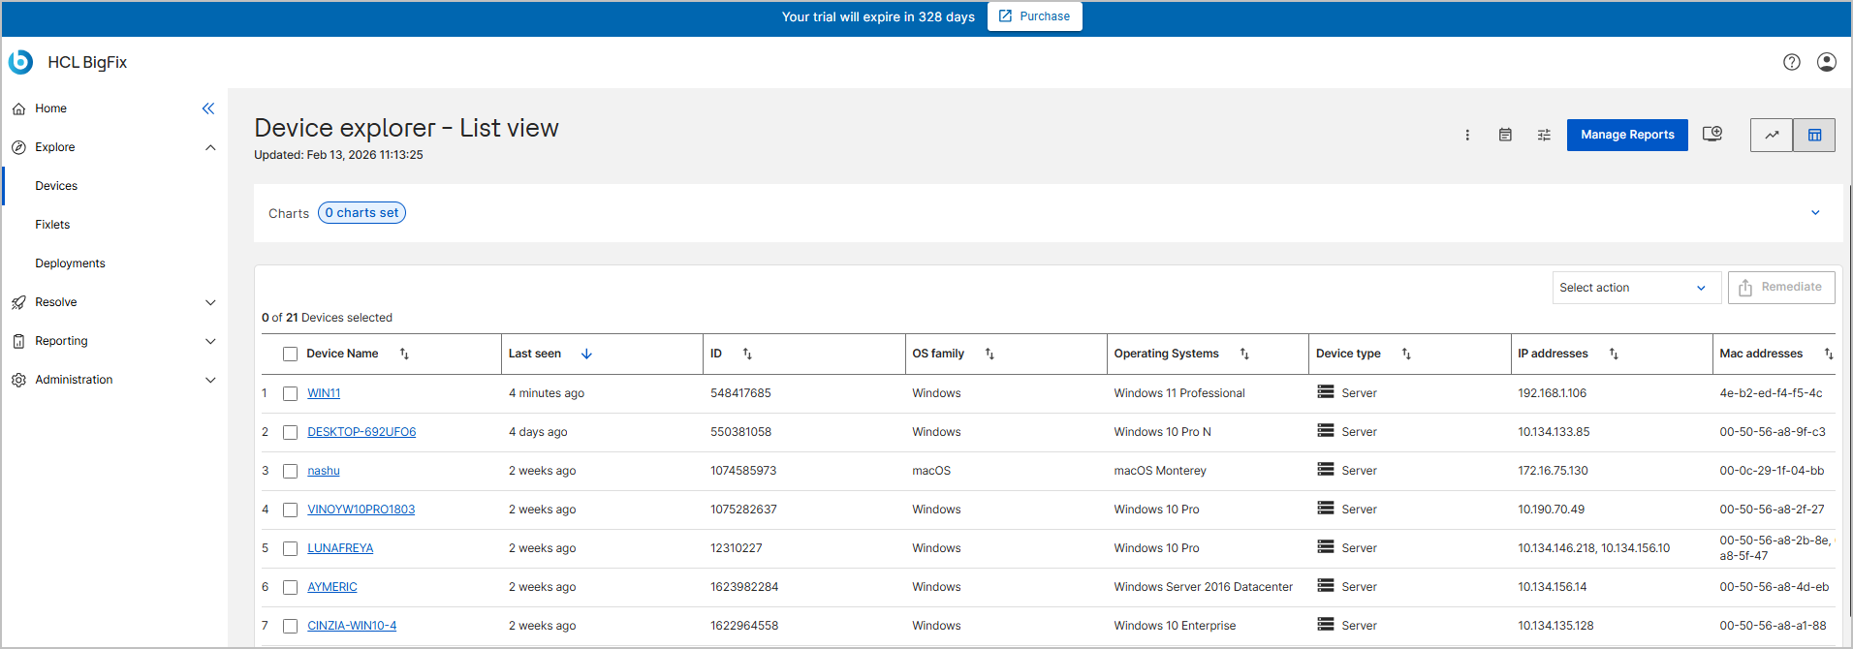Go to Fixlets in the sidebar
Image resolution: width=1853 pixels, height=649 pixels.
[x=52, y=225]
